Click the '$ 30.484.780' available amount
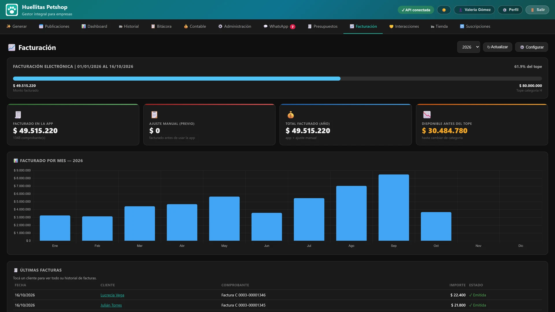 (444, 131)
